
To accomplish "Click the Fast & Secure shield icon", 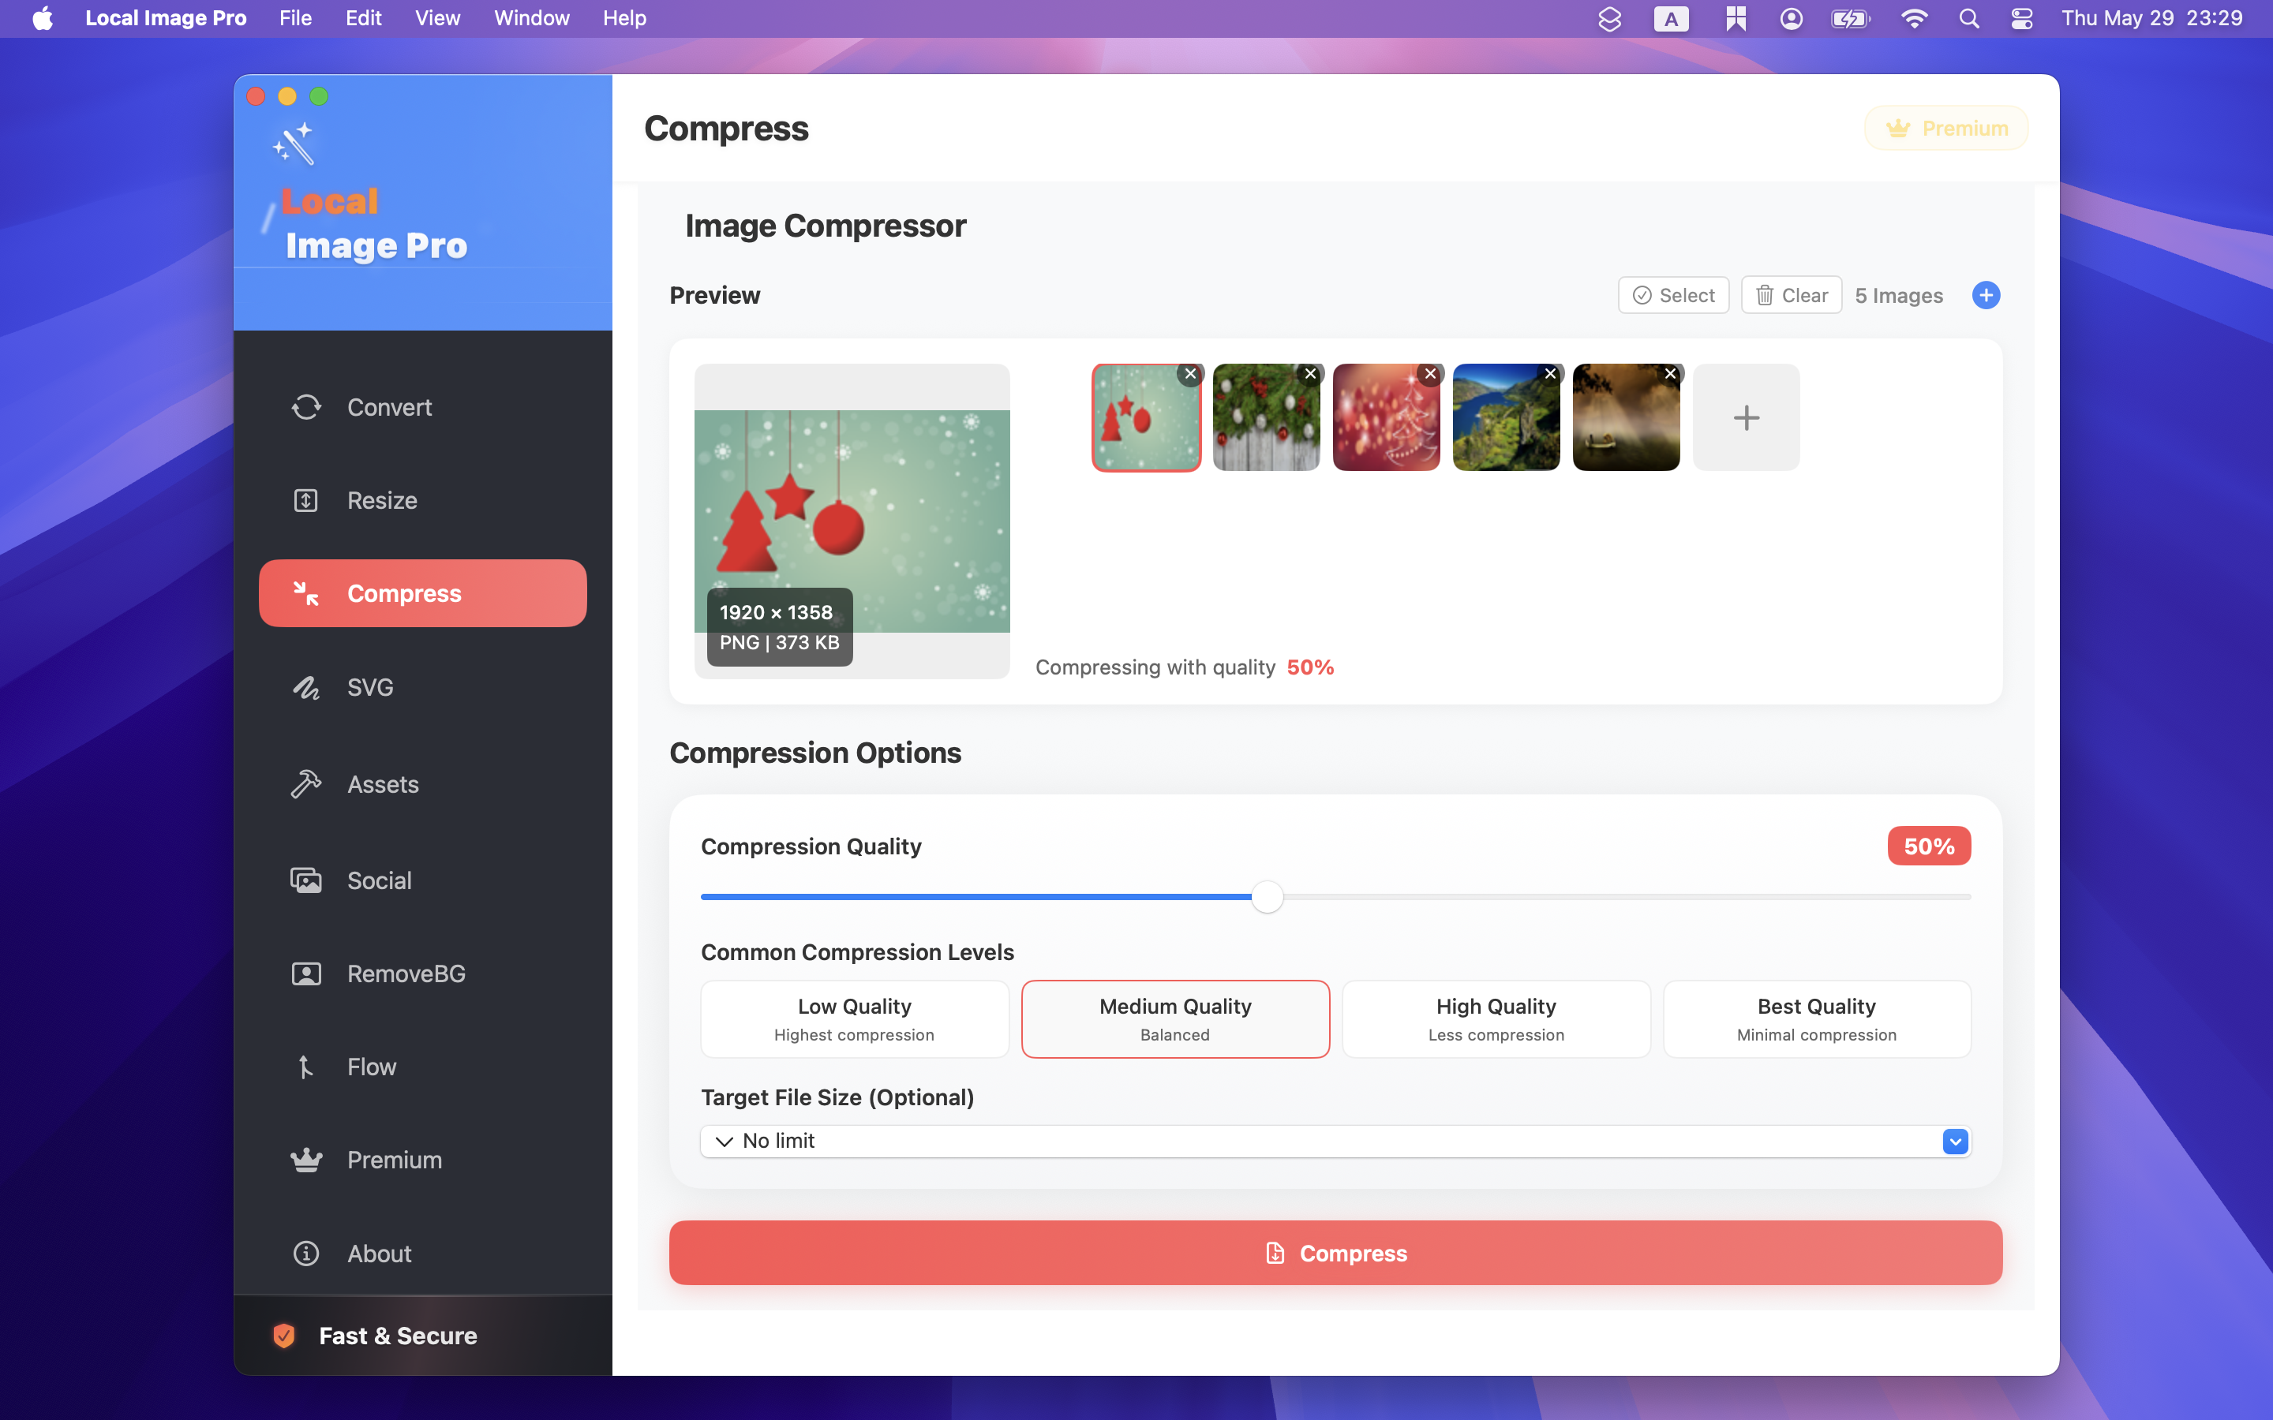I will tap(283, 1336).
